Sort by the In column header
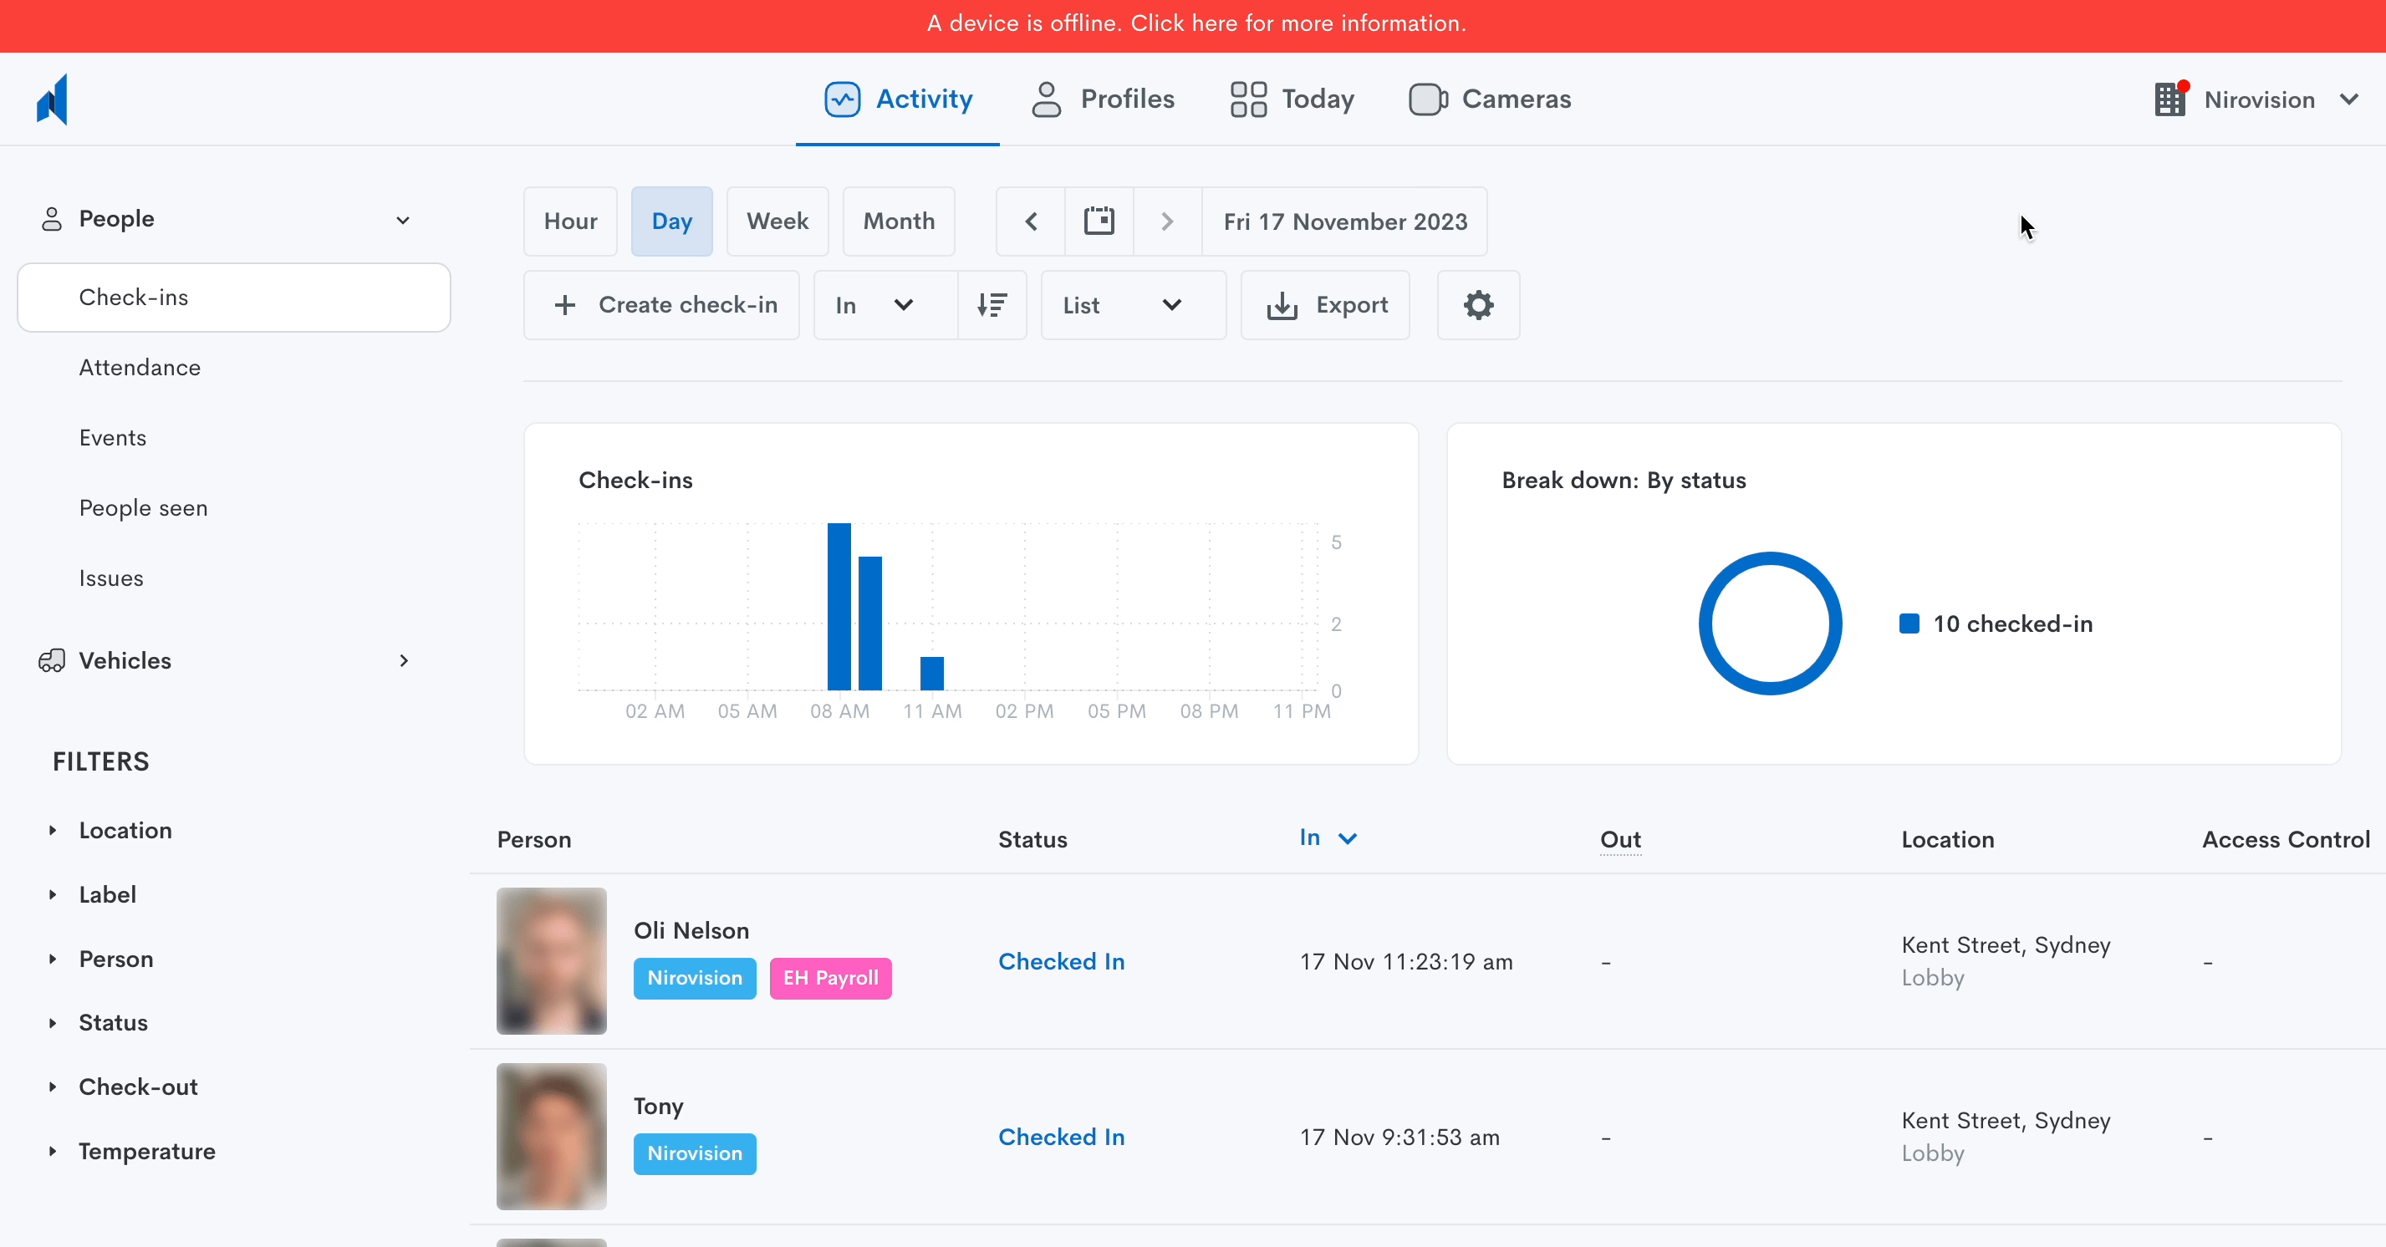 [x=1310, y=837]
